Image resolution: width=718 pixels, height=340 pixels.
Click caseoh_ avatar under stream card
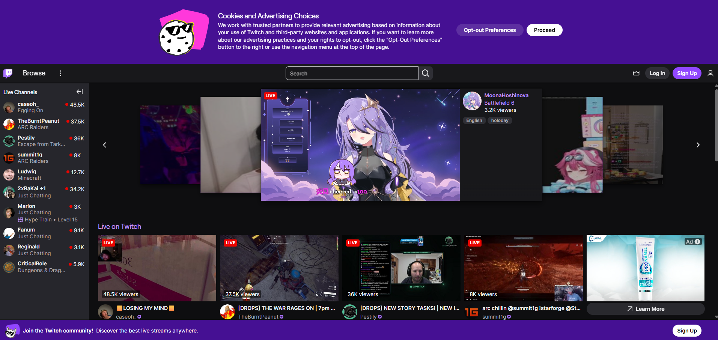[x=105, y=312]
